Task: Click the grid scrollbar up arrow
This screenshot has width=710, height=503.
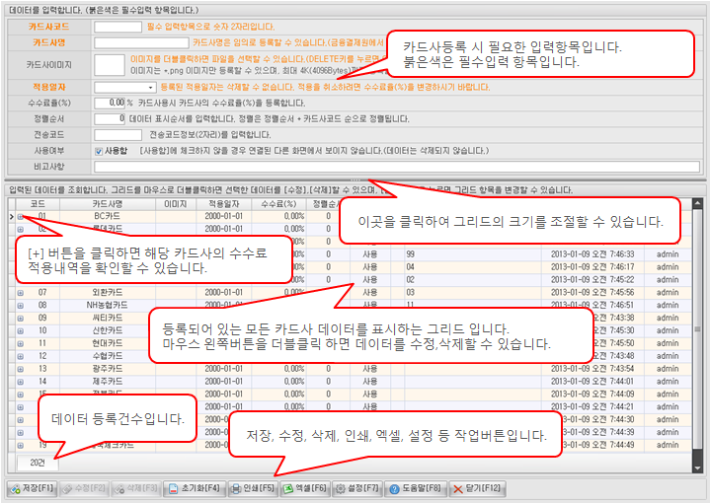Action: (x=697, y=204)
